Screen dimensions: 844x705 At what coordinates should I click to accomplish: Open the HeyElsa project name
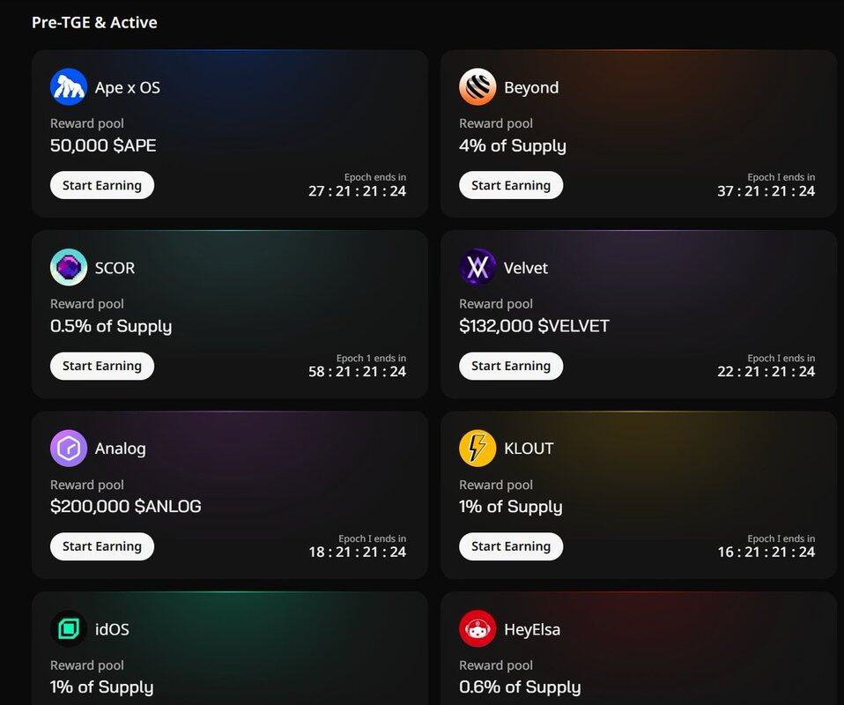(532, 629)
